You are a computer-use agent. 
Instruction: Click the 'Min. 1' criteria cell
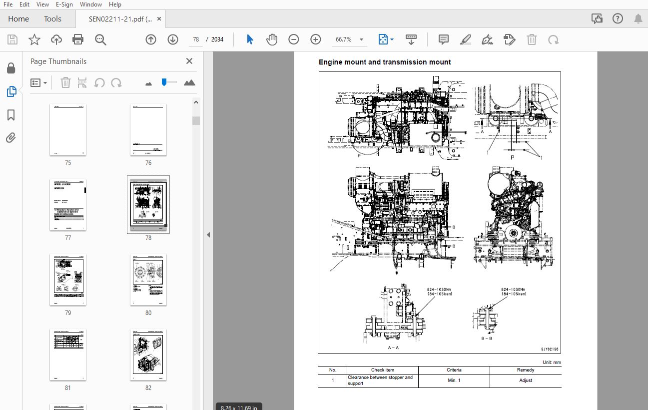[x=454, y=380]
